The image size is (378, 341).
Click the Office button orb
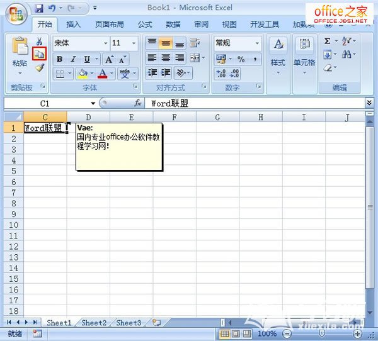(x=16, y=14)
